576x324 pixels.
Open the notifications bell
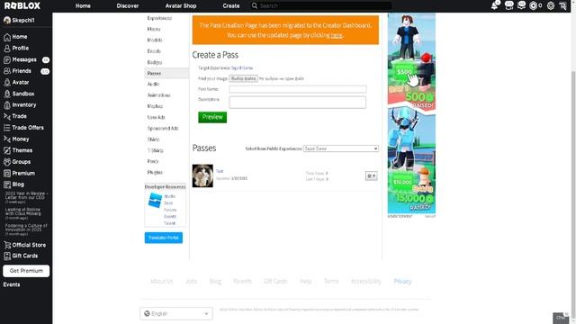(494, 5)
